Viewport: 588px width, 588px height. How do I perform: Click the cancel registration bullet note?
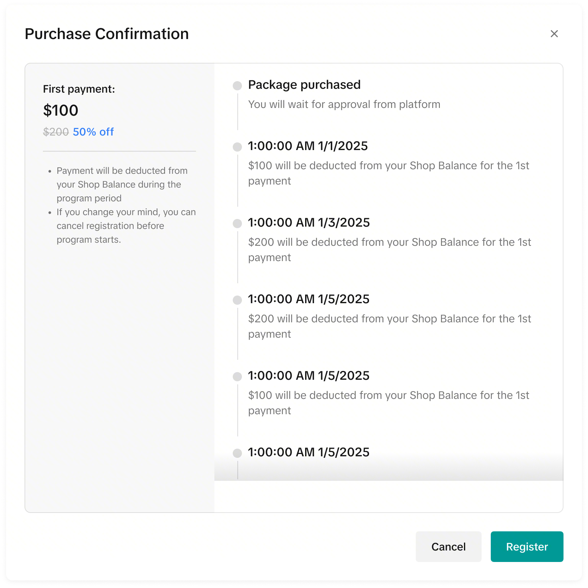pos(126,225)
